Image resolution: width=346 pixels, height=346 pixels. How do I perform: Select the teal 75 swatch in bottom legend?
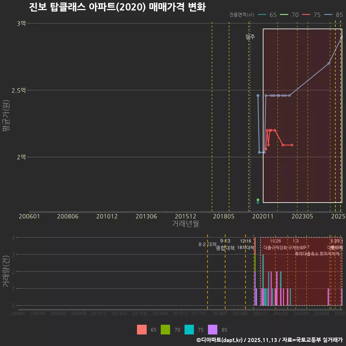[x=189, y=329]
